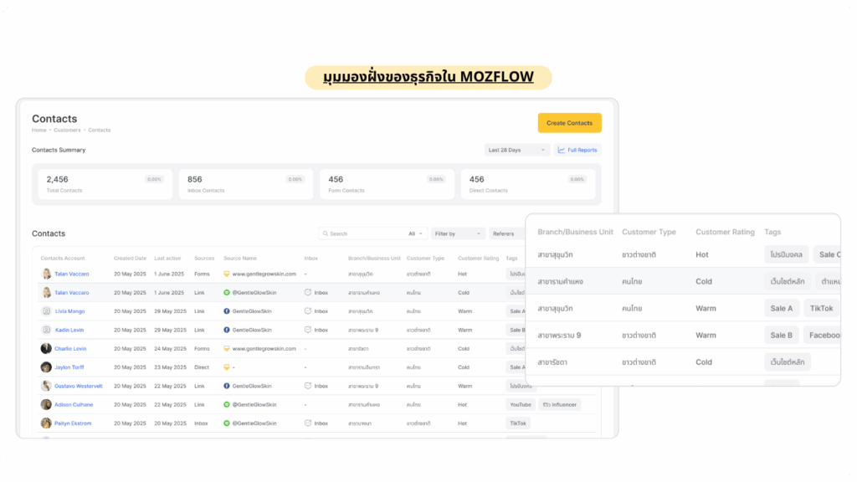Viewport: 857px width, 482px height.
Task: Click the website icon in Charlie Levin's row
Action: [226, 349]
